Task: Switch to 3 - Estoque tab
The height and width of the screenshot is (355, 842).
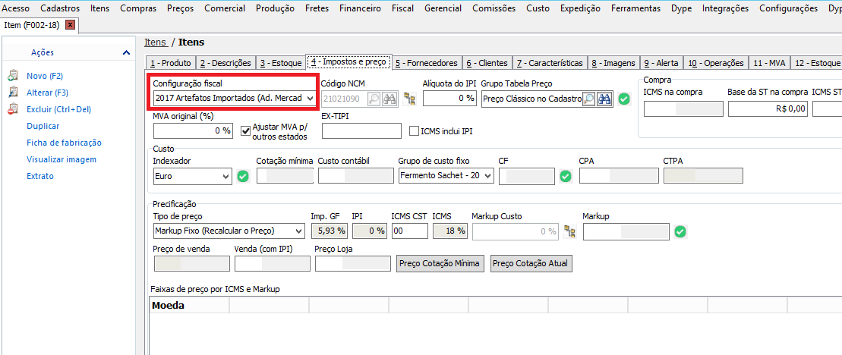Action: [x=280, y=63]
